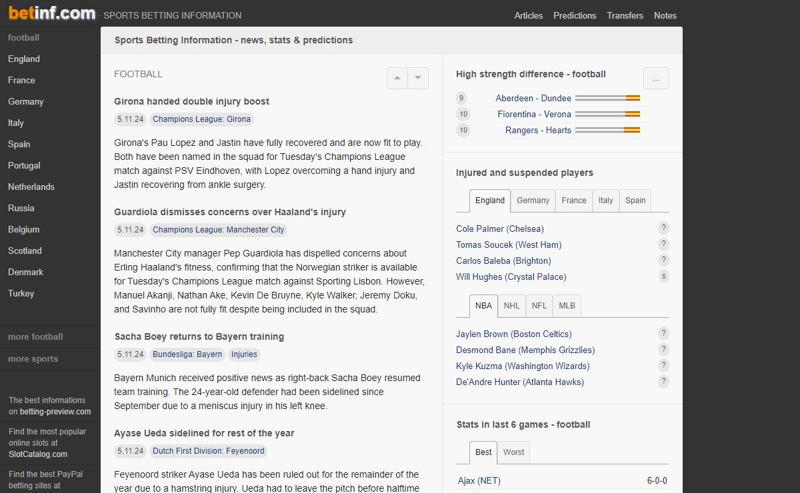Click the question mark badge beside Kyle Kuzma
The width and height of the screenshot is (800, 493).
click(x=663, y=366)
